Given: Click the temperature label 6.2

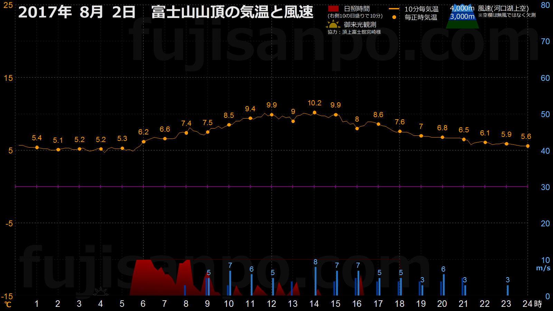Looking at the screenshot, I should (143, 132).
